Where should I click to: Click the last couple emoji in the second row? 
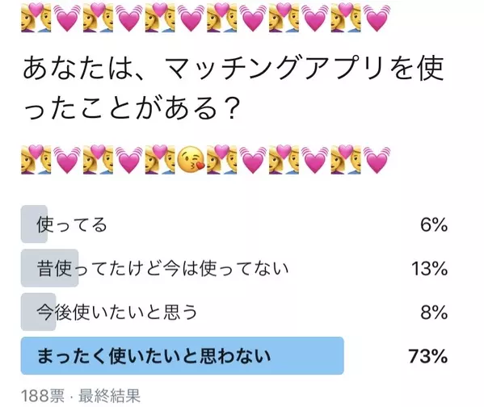click(x=346, y=159)
